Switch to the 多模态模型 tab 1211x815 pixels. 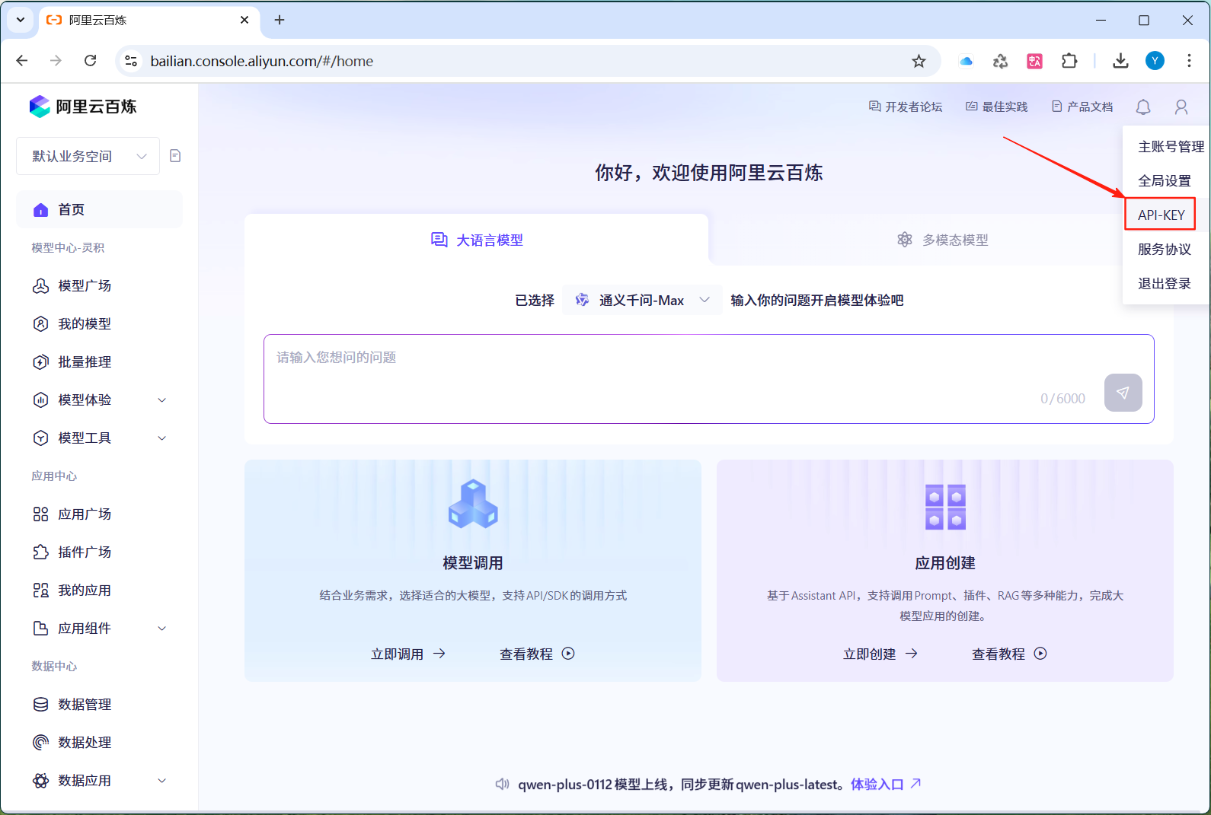pos(942,240)
